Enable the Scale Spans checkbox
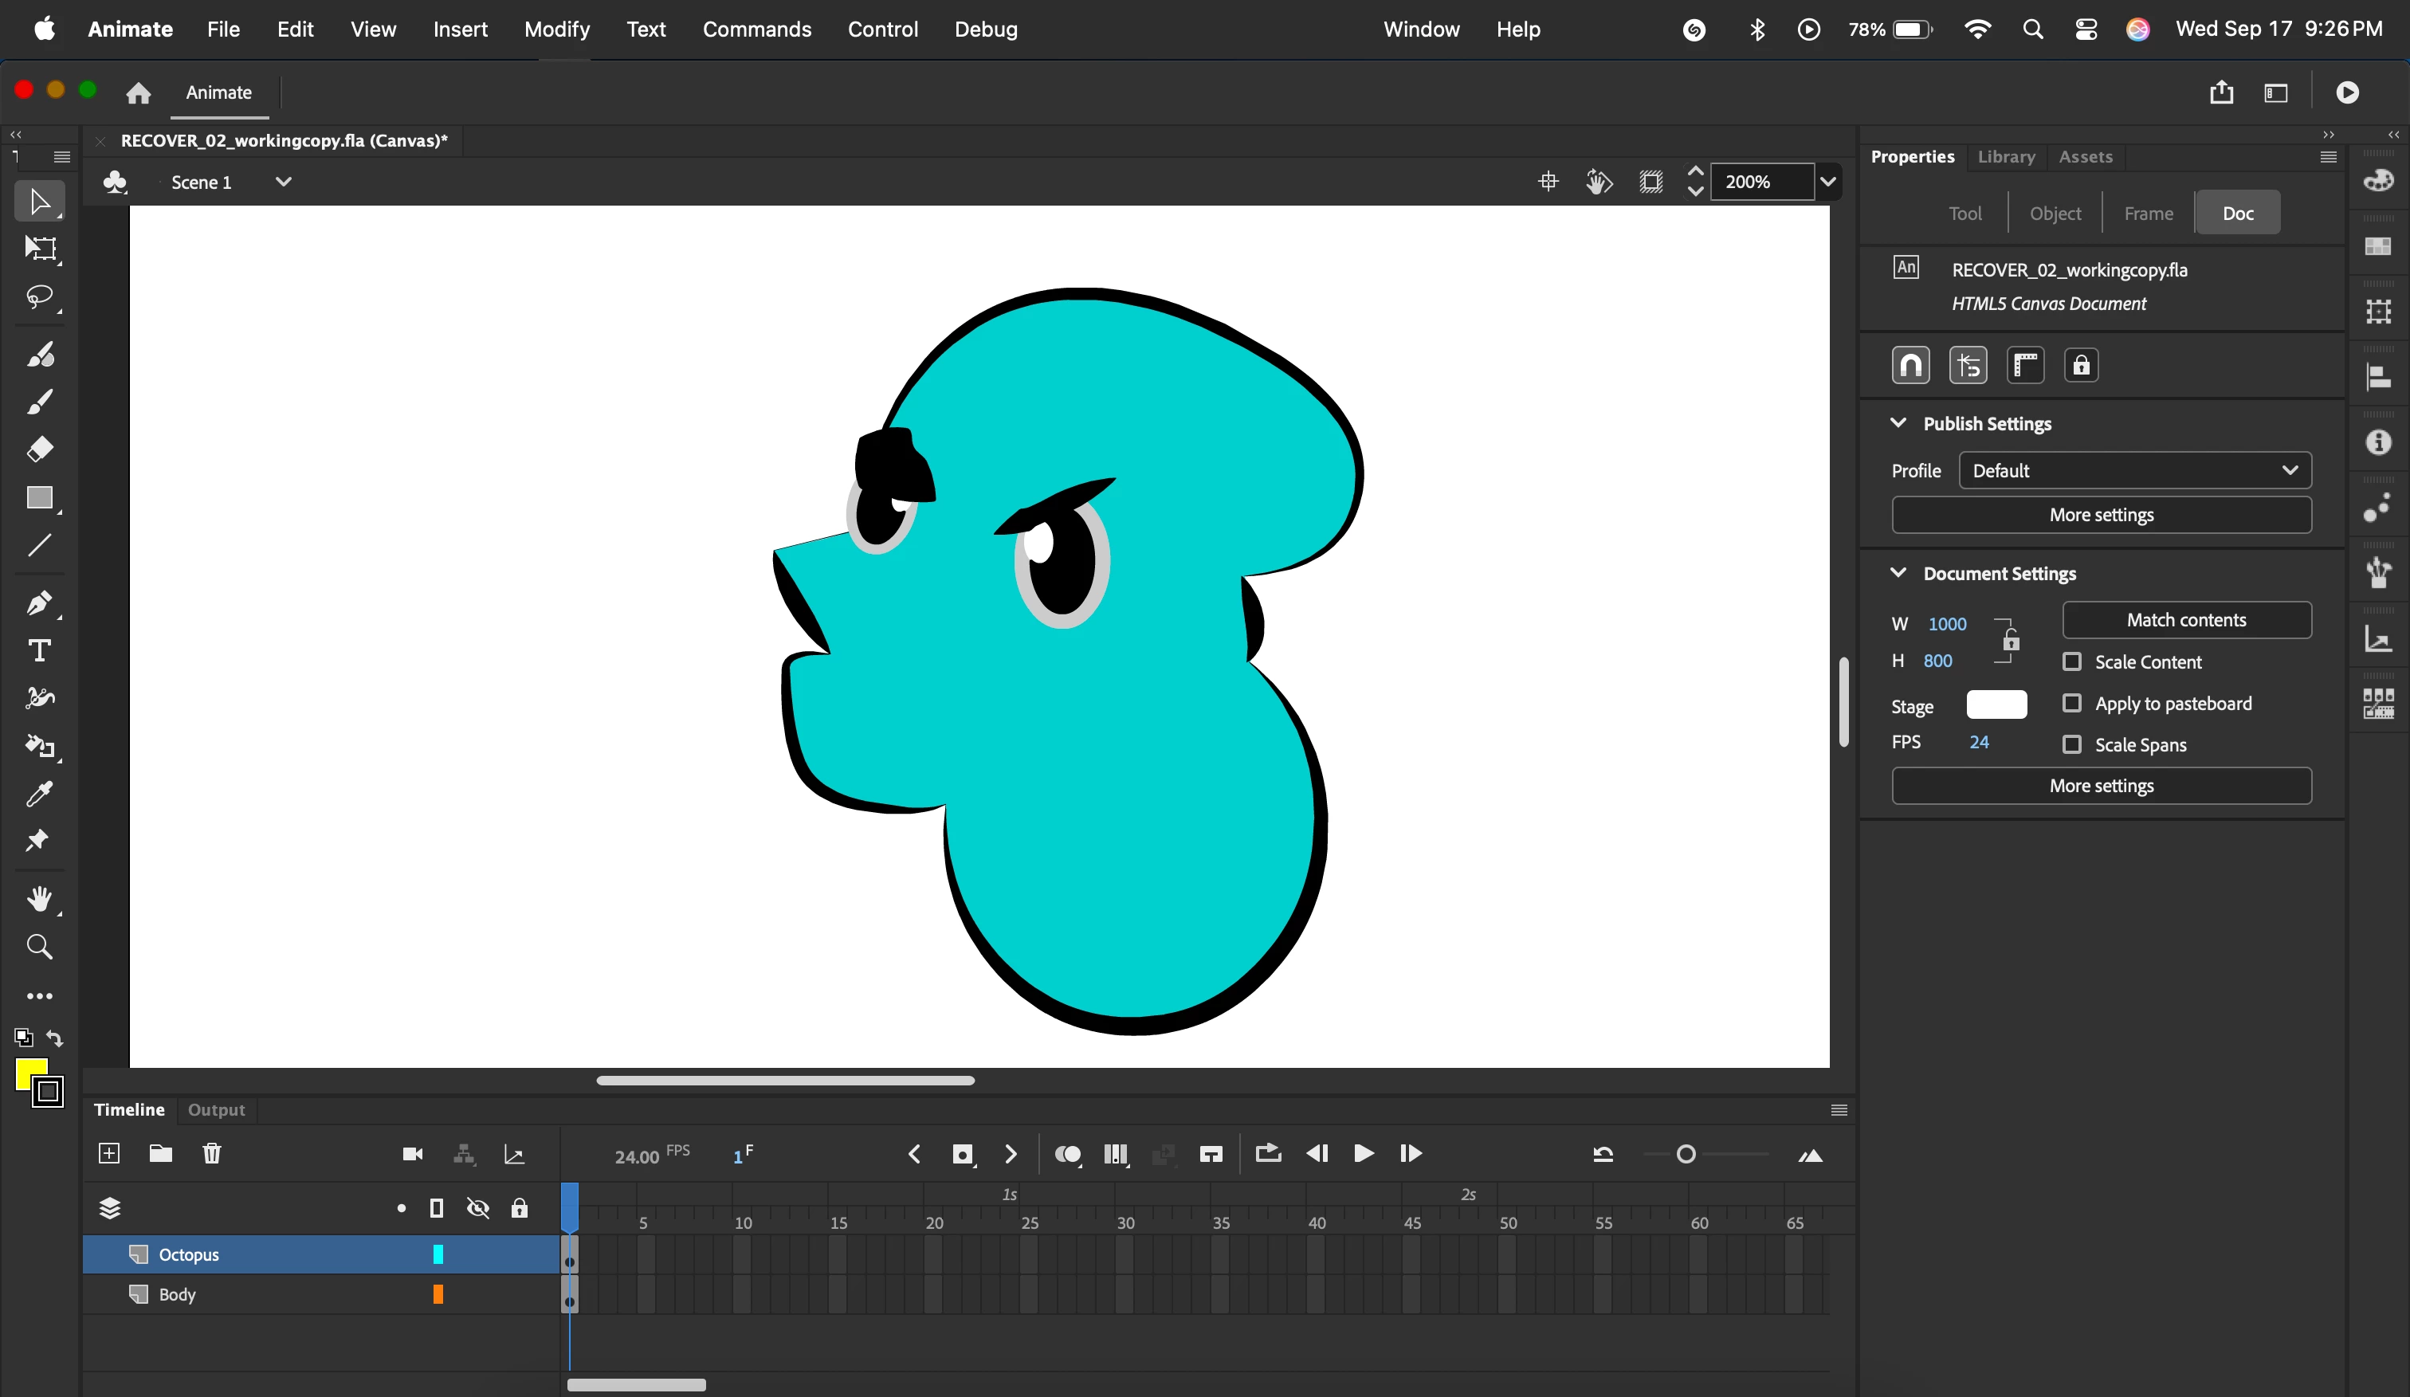The width and height of the screenshot is (2410, 1397). click(2071, 744)
